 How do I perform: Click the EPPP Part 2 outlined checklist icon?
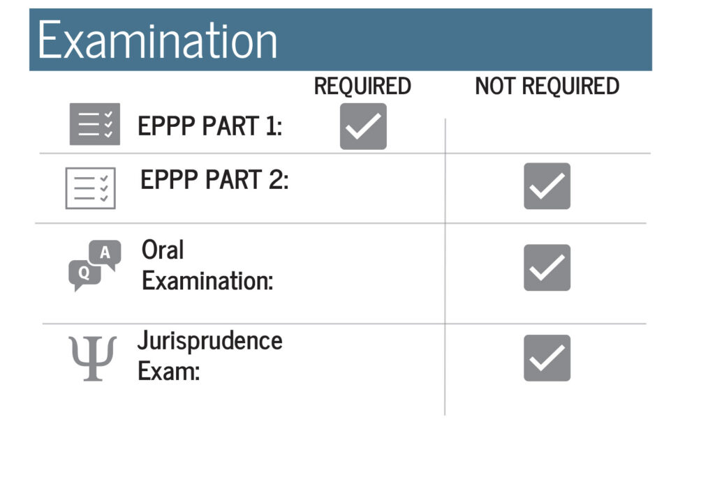(x=90, y=188)
